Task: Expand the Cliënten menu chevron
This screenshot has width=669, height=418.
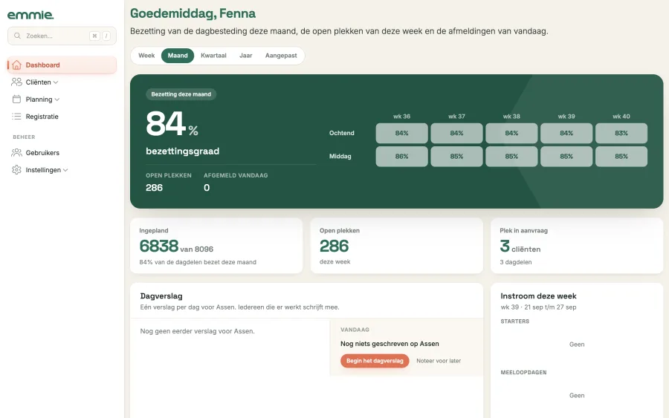Action: click(56, 82)
